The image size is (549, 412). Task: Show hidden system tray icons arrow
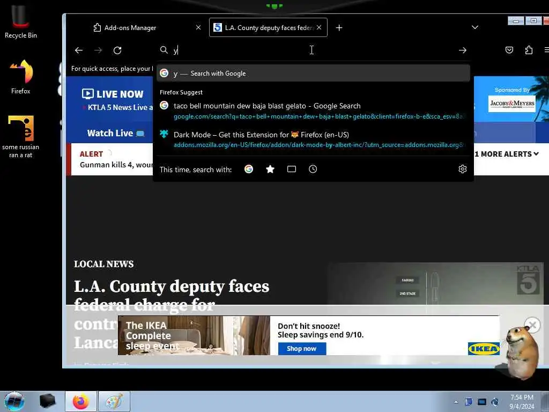pyautogui.click(x=456, y=402)
